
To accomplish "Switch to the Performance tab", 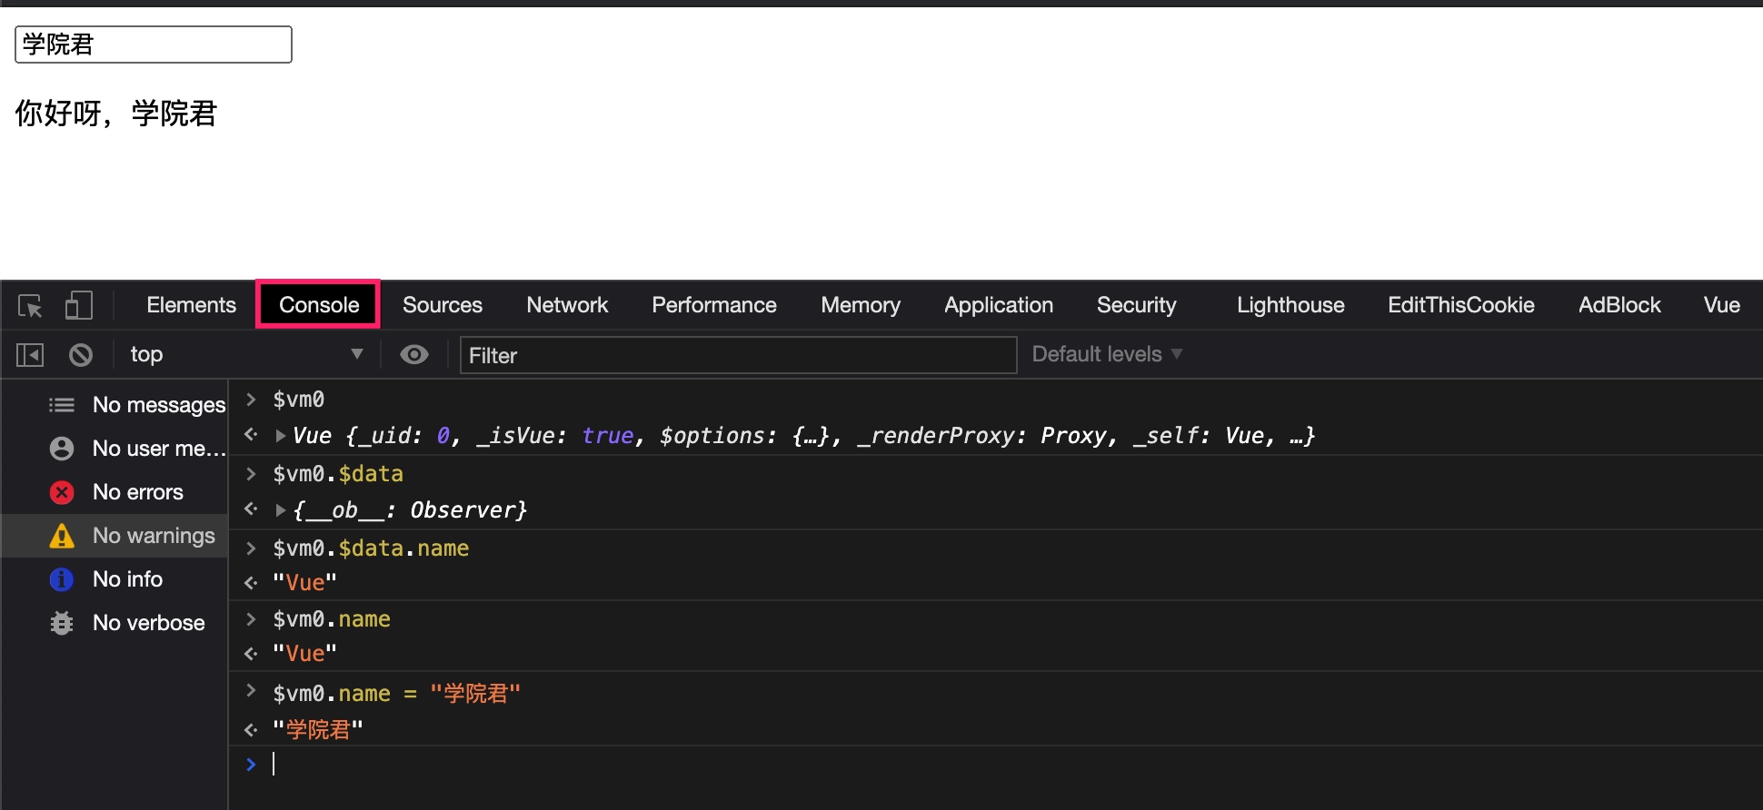I will coord(714,305).
